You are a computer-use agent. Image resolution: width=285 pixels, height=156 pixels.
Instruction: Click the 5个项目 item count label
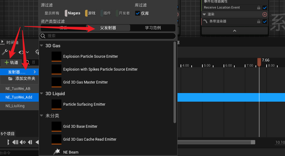(8, 134)
